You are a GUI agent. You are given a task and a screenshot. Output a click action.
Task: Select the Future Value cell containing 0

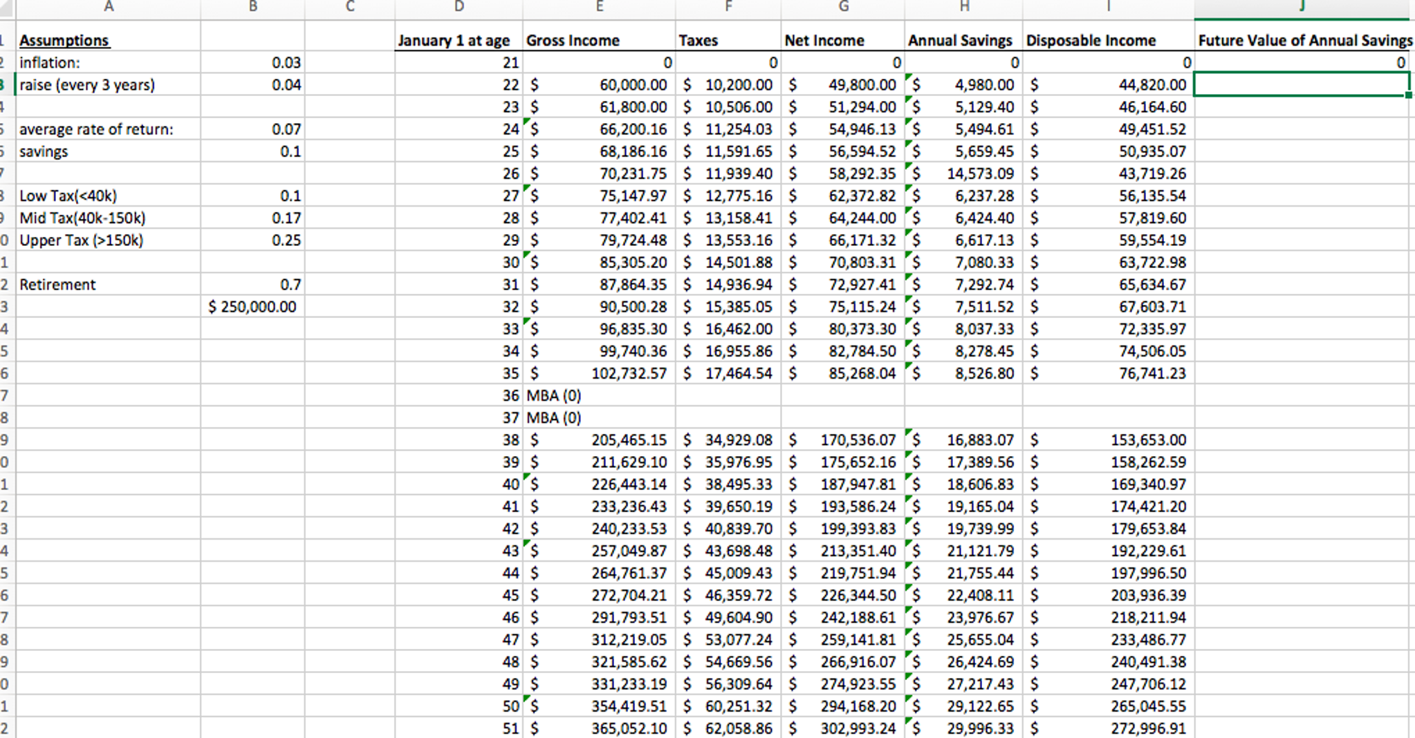(x=1302, y=62)
